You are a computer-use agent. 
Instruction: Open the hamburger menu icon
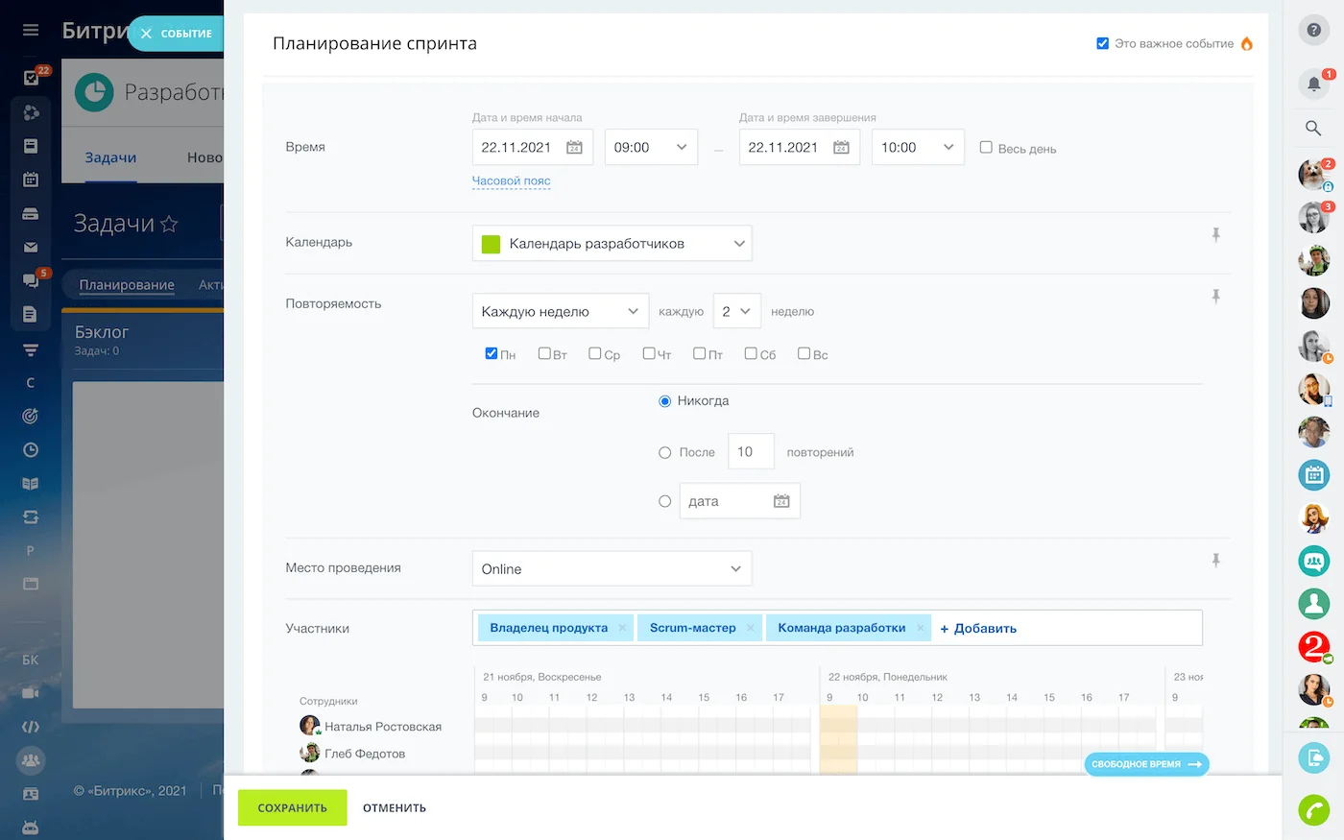pyautogui.click(x=31, y=30)
